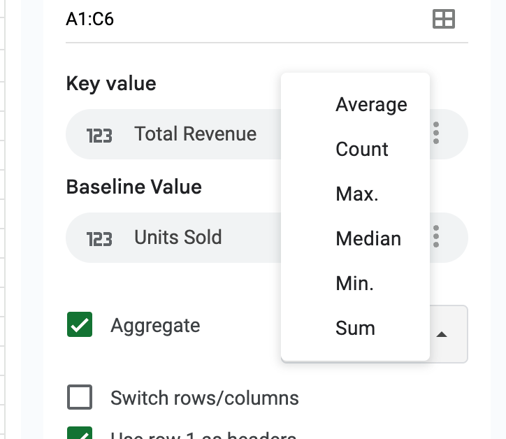
Task: Collapse the aggregate type dropdown arrow
Action: [x=441, y=335]
